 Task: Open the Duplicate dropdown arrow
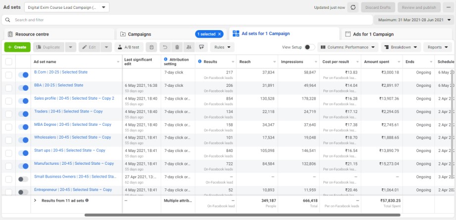tap(71, 47)
